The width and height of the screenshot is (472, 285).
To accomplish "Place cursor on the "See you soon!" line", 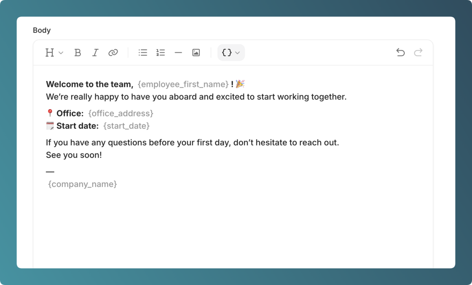I will click(x=74, y=155).
